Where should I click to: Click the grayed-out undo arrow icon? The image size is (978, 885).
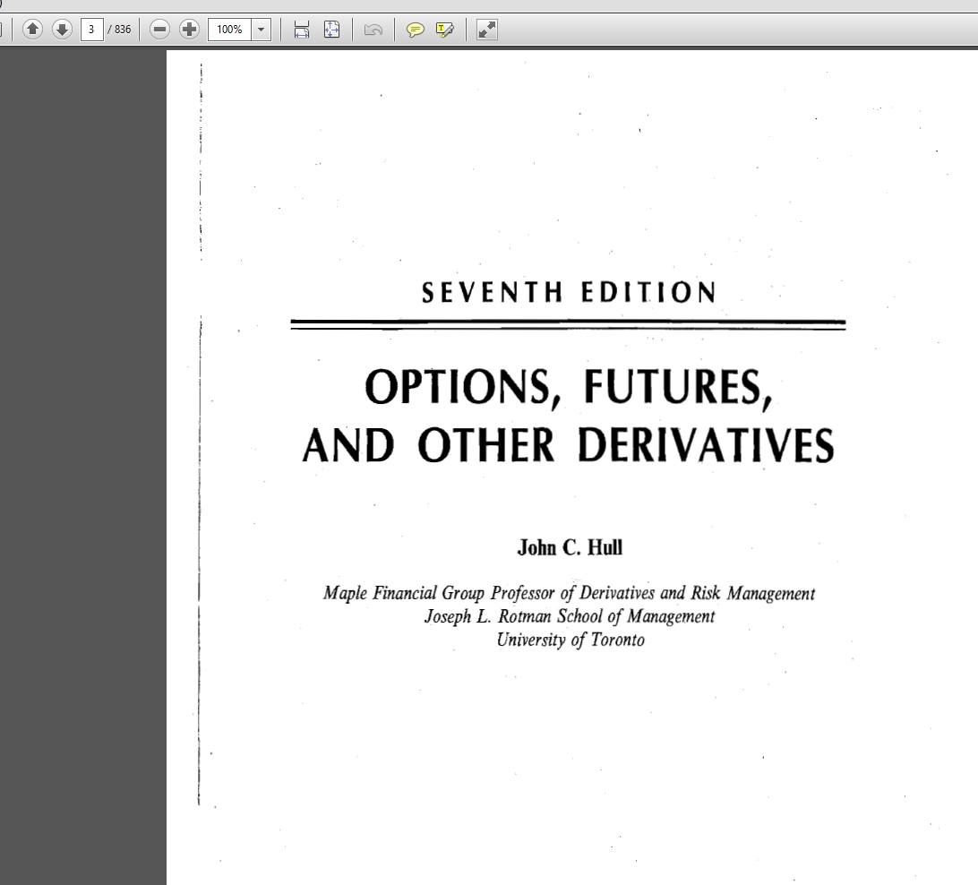pyautogui.click(x=373, y=30)
